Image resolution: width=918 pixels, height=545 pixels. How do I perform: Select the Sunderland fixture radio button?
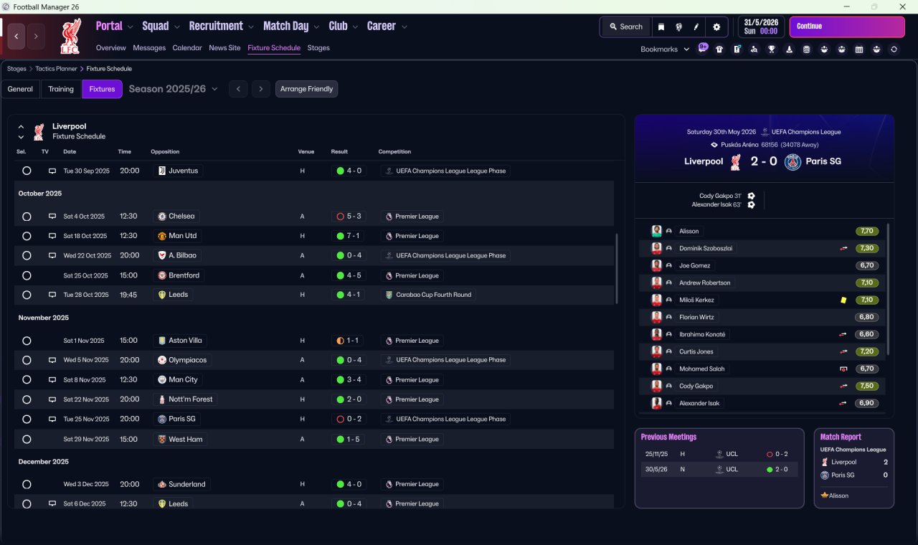27,484
